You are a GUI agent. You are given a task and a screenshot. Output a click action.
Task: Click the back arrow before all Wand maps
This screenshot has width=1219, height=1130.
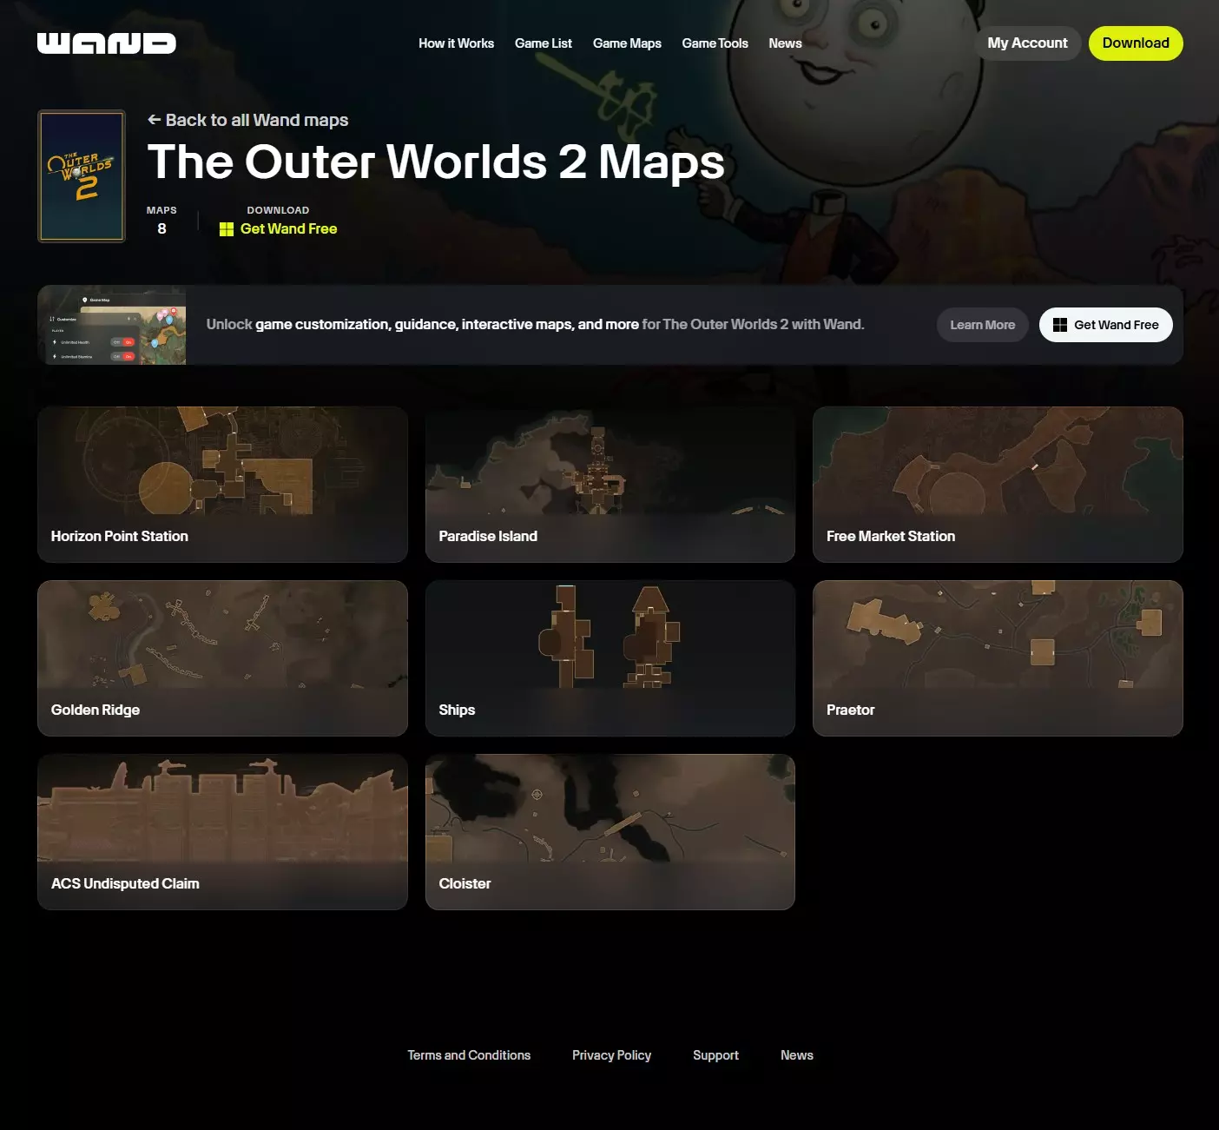click(155, 120)
